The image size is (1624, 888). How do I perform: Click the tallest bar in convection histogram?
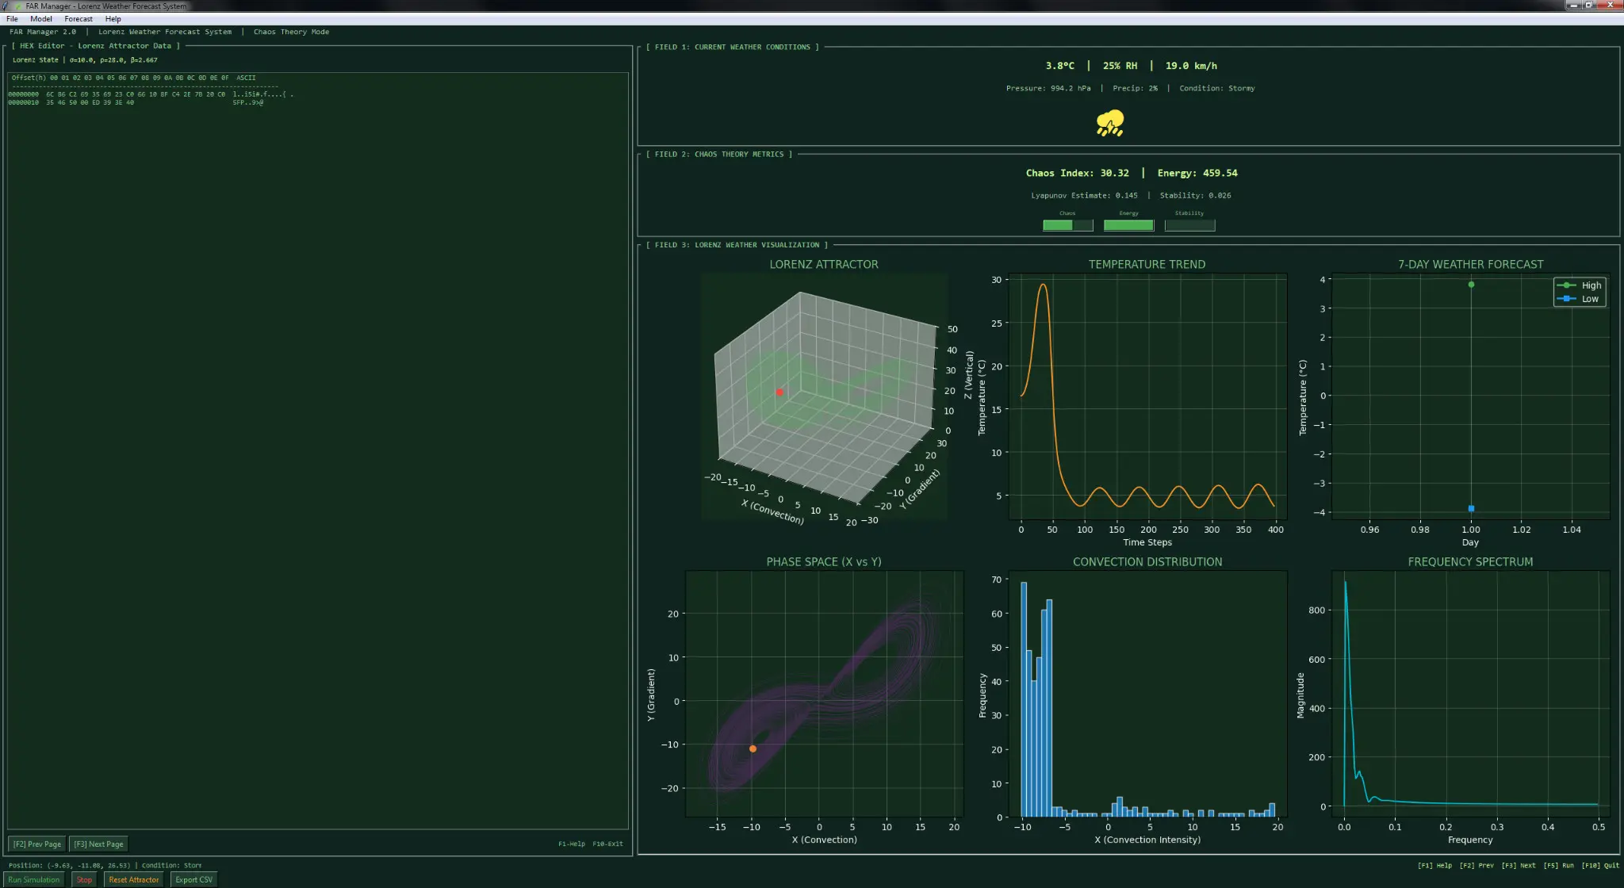tap(1024, 699)
